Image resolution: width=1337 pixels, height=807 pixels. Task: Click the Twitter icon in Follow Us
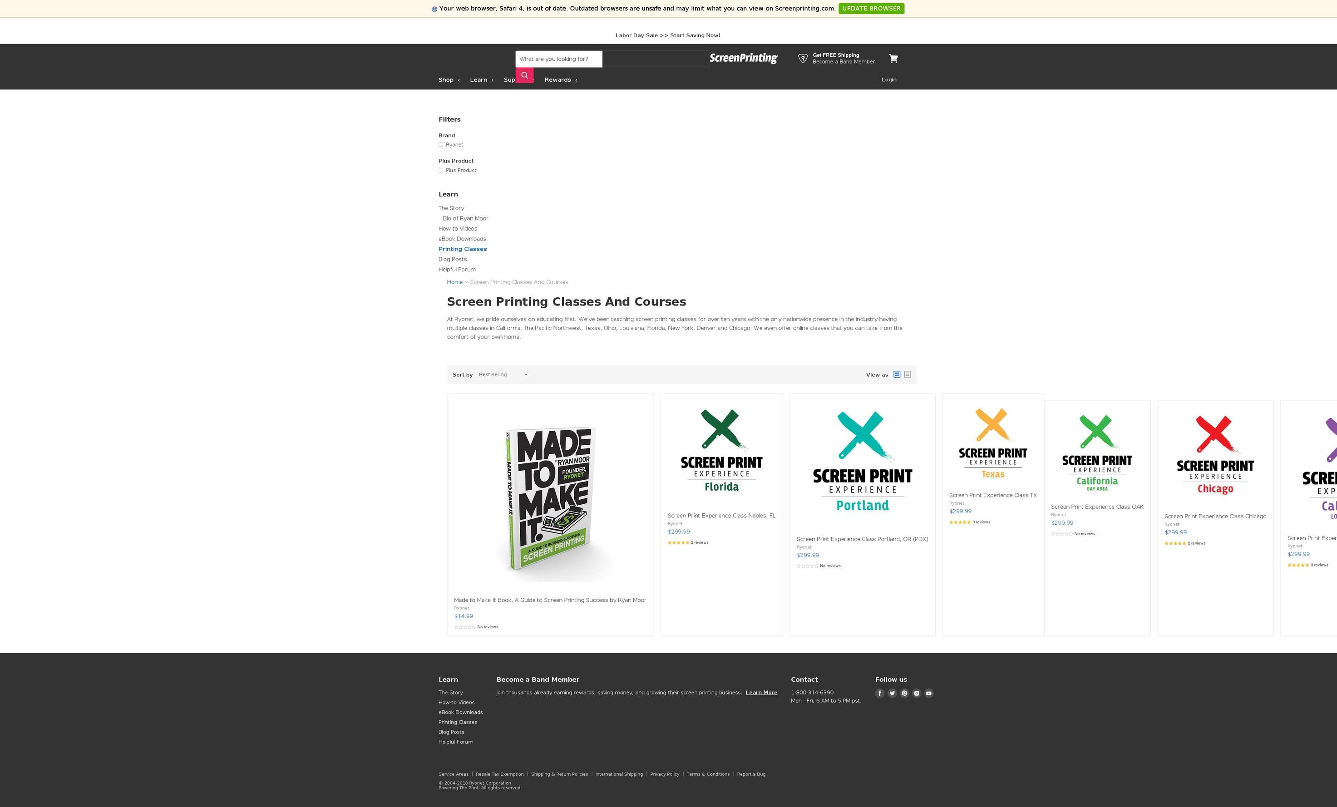891,694
